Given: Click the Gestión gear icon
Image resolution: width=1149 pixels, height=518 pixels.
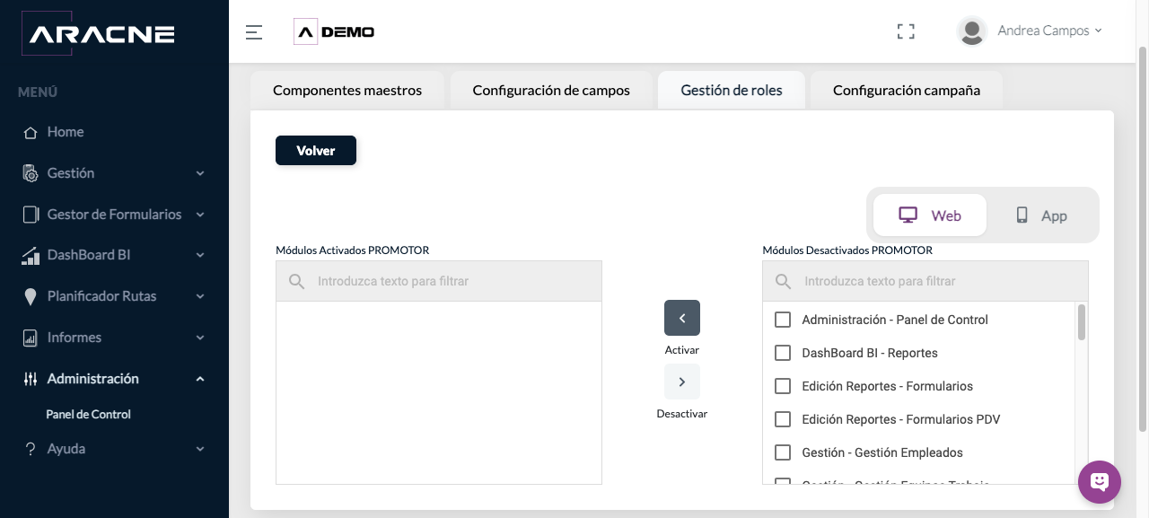Looking at the screenshot, I should tap(31, 173).
